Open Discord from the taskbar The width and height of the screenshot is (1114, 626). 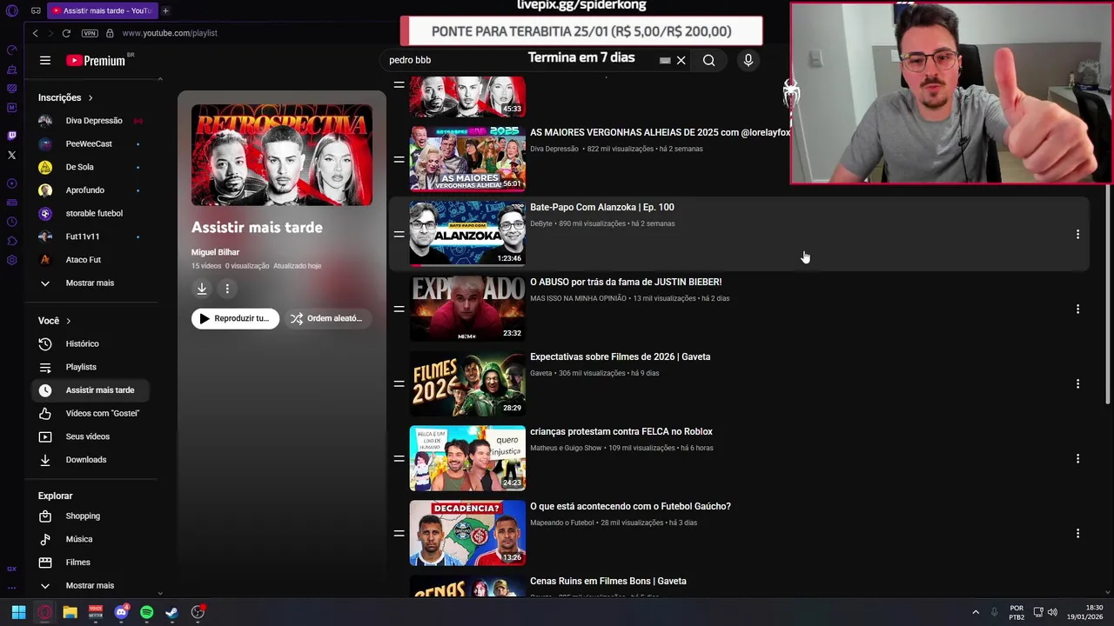(121, 612)
